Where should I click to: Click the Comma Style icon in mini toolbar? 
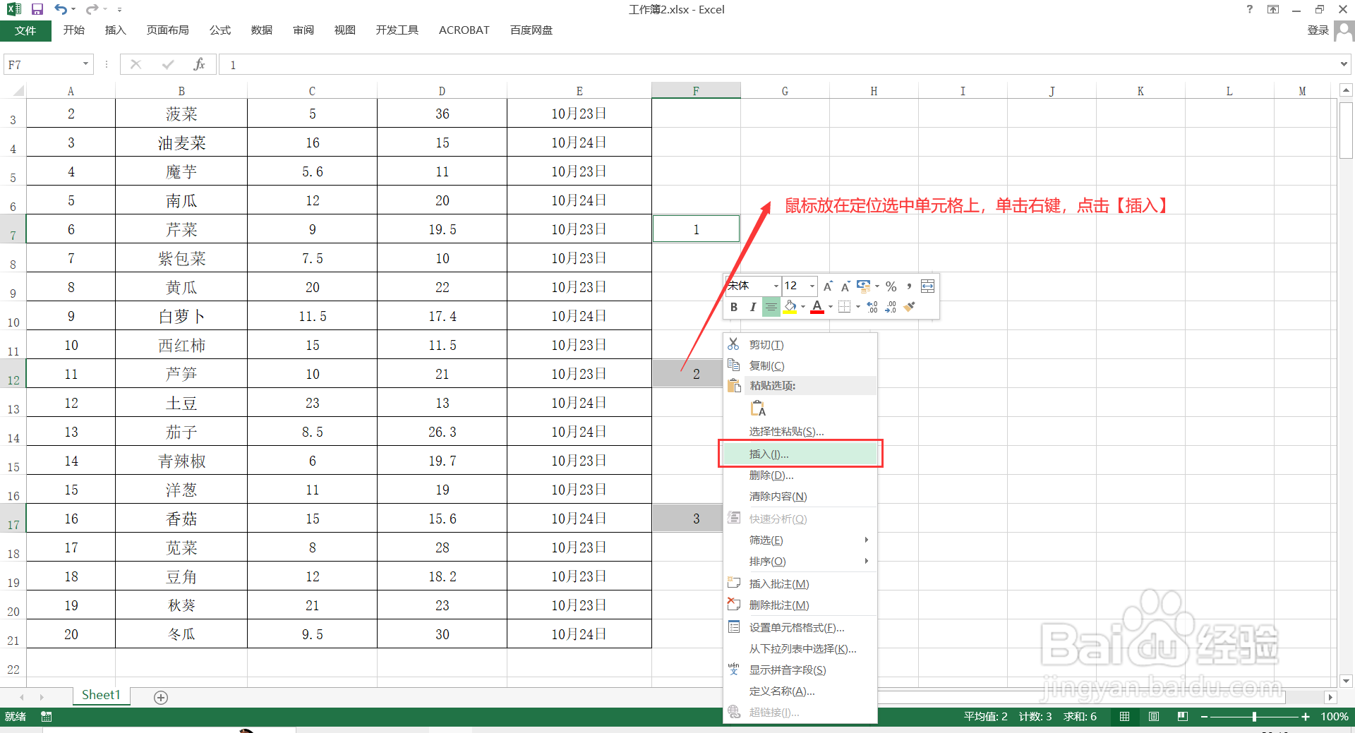[910, 286]
